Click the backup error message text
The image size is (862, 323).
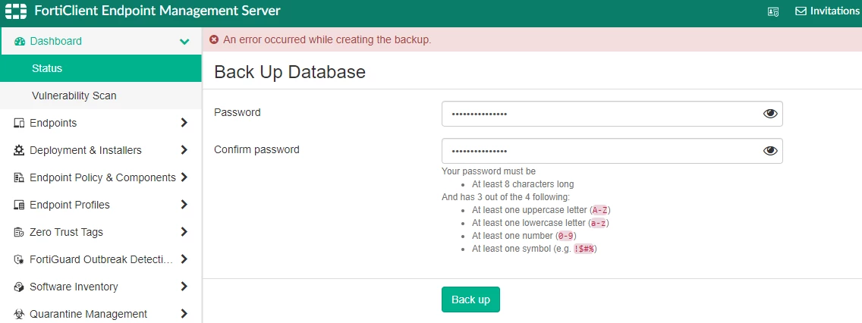point(327,39)
